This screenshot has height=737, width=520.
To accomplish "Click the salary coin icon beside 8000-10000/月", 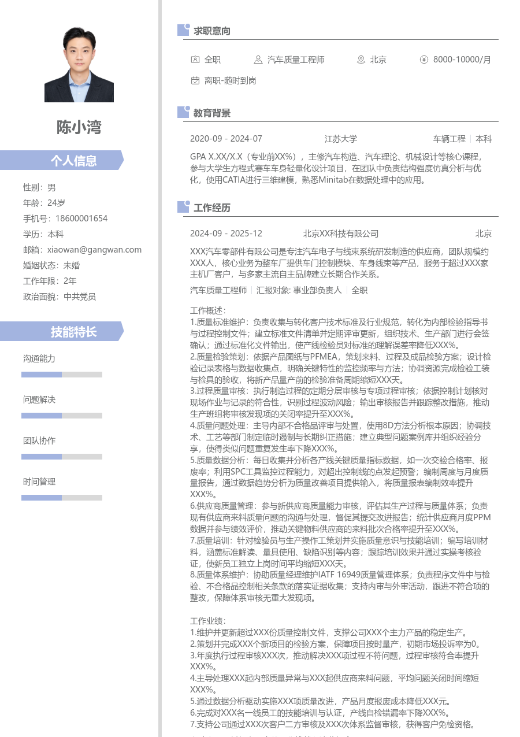I will 424,60.
